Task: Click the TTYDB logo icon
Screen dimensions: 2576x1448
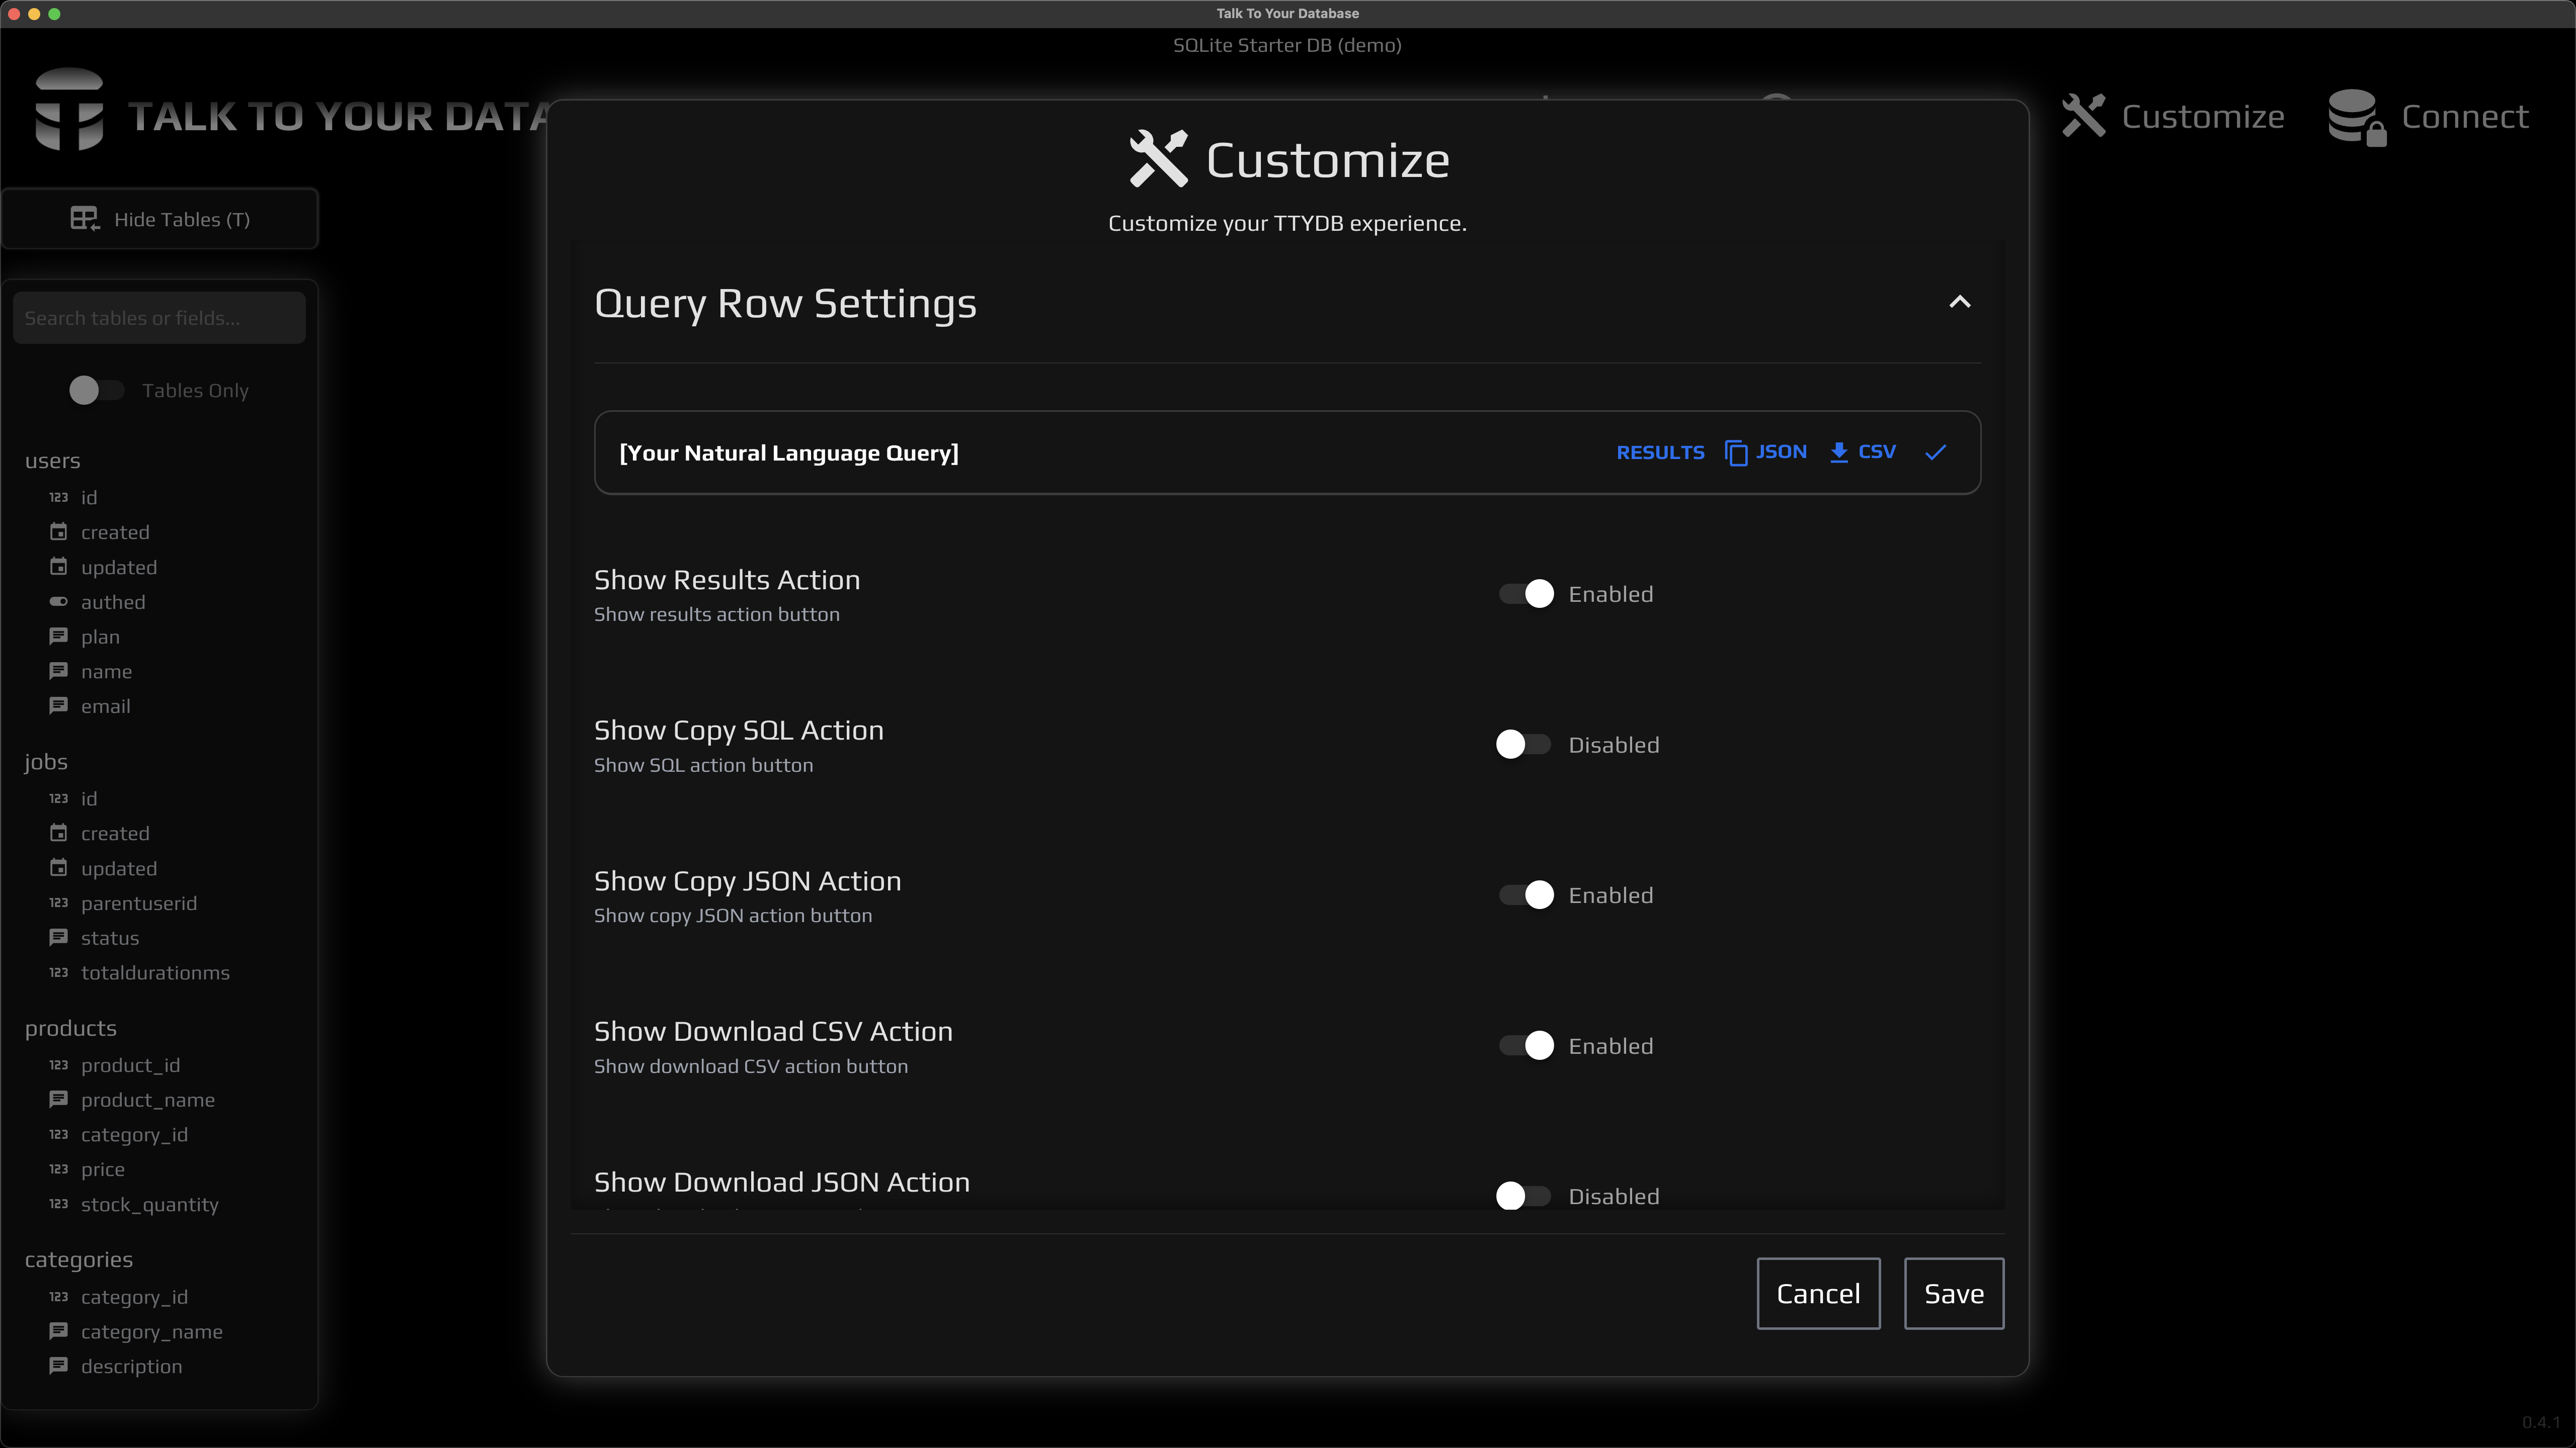Action: tap(69, 110)
